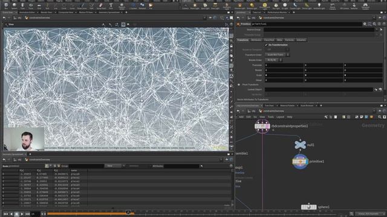
Task: Switch to the Material Palette tab
Action: [287, 105]
